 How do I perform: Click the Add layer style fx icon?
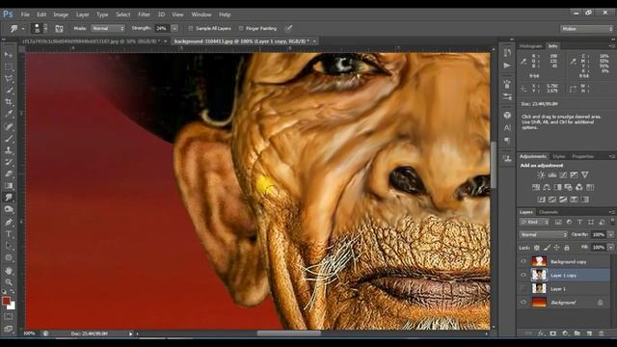click(541, 334)
